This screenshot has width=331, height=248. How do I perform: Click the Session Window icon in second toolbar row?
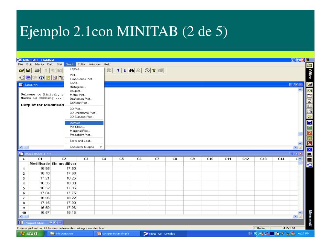coord(22,77)
